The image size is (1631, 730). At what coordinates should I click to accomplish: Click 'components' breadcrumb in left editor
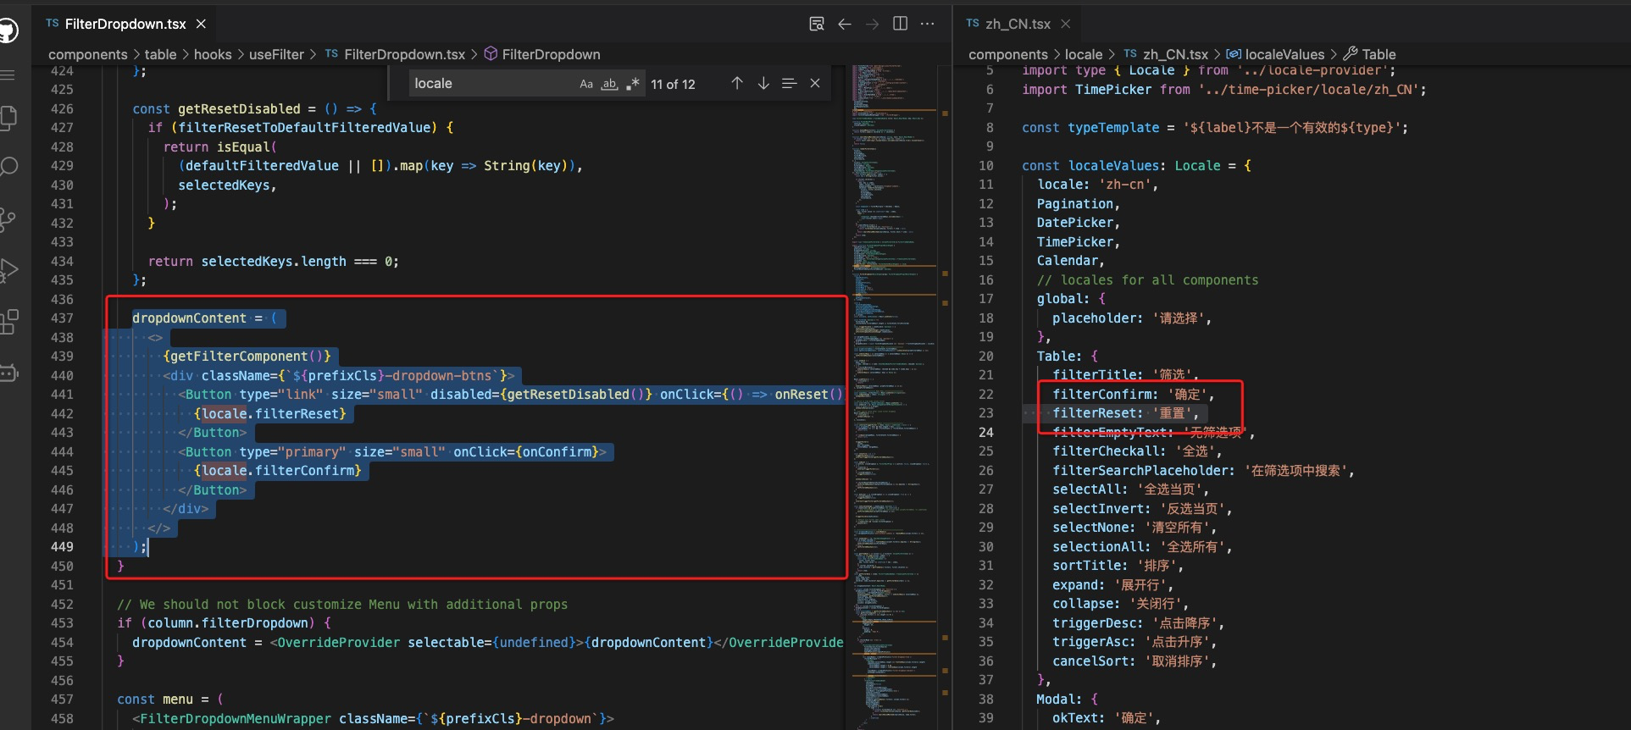pos(88,54)
